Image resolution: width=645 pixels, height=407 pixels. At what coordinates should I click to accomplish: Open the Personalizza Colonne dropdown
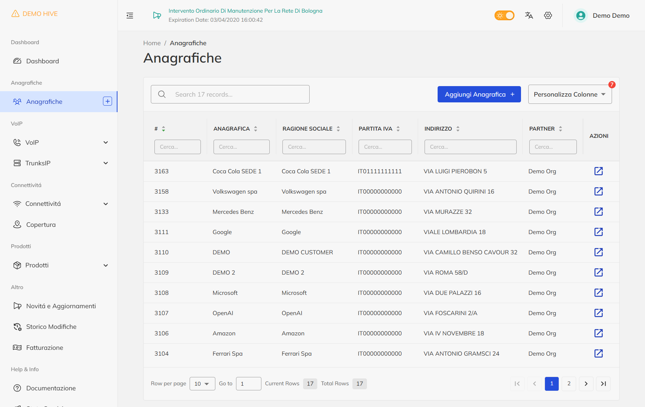click(x=570, y=94)
